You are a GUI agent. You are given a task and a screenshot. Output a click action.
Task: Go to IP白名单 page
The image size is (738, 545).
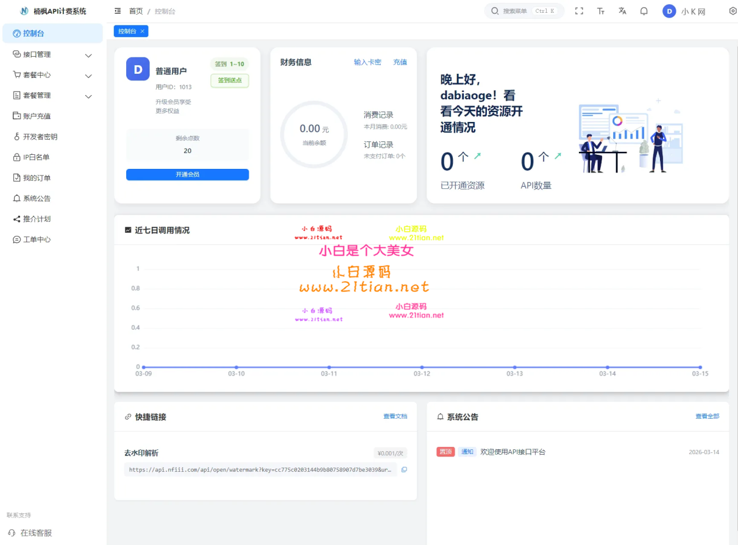coord(36,157)
